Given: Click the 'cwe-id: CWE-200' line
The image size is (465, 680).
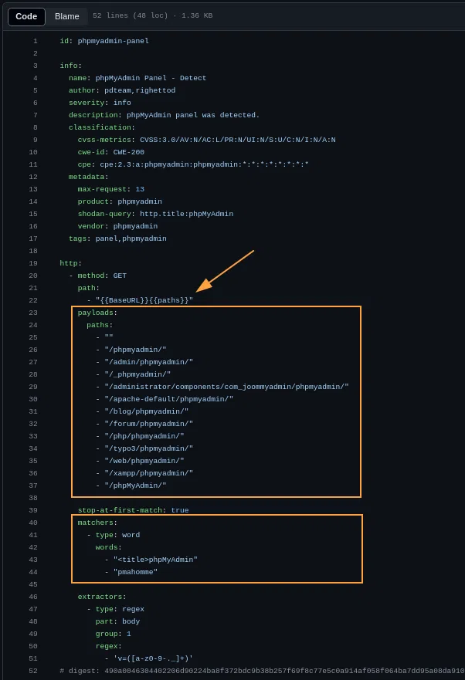Looking at the screenshot, I should pyautogui.click(x=110, y=152).
